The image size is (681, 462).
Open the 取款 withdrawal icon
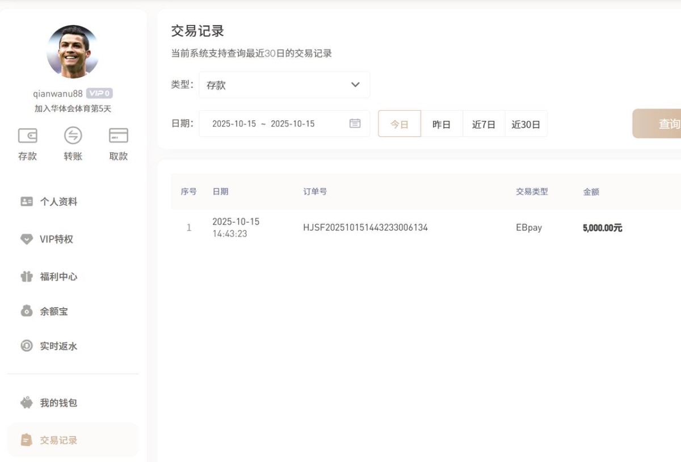117,136
